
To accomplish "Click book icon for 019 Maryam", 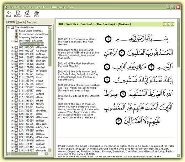I will (16, 104).
